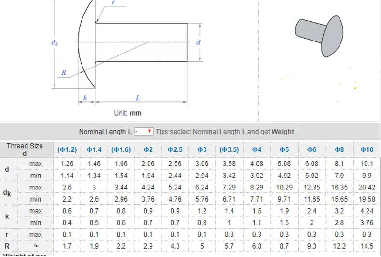Open the (Φ3.5) thread size column
The width and height of the screenshot is (381, 257).
(x=229, y=149)
